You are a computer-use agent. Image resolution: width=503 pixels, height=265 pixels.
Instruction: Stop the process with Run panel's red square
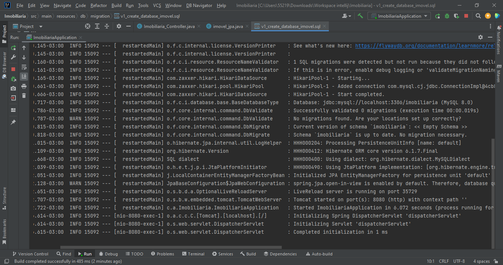point(13,69)
